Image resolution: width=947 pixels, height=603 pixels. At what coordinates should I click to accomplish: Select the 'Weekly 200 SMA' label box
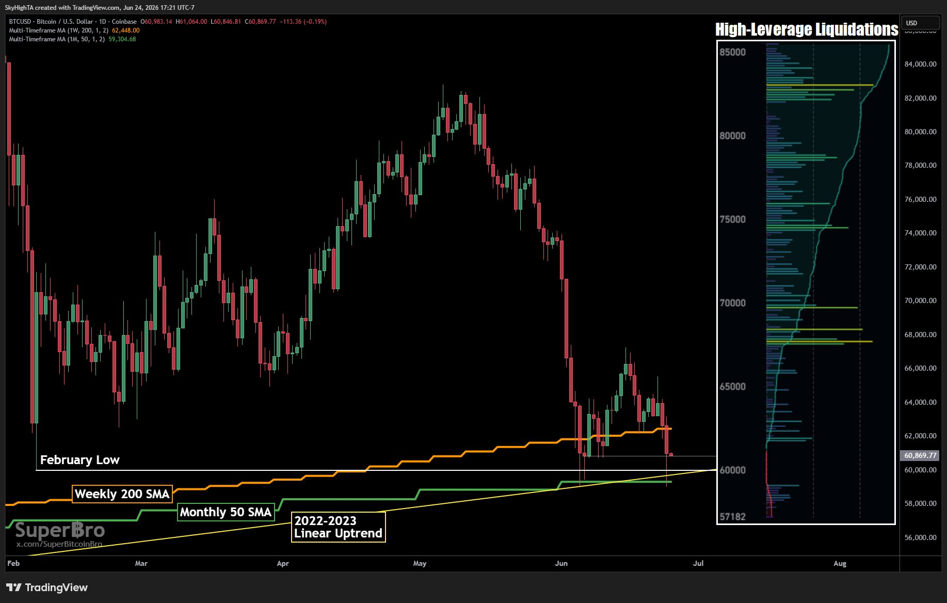[x=122, y=494]
